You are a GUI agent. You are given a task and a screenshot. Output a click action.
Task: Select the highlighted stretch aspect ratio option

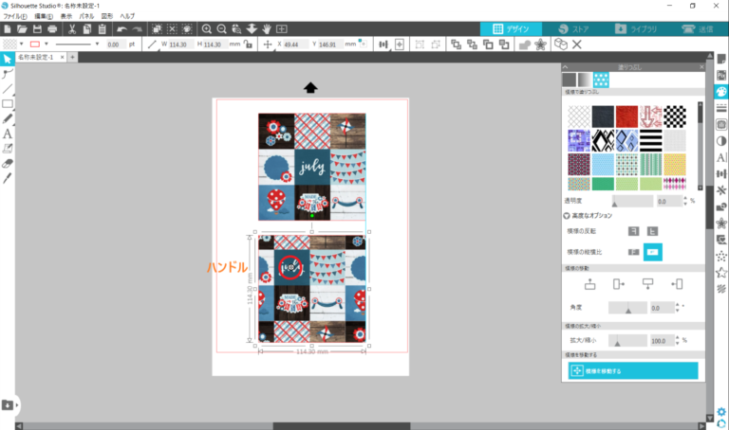coord(652,252)
